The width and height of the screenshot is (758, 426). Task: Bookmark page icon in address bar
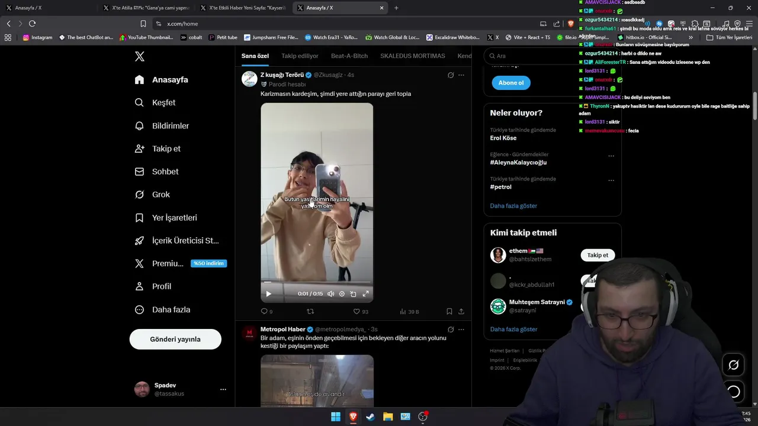pos(143,24)
